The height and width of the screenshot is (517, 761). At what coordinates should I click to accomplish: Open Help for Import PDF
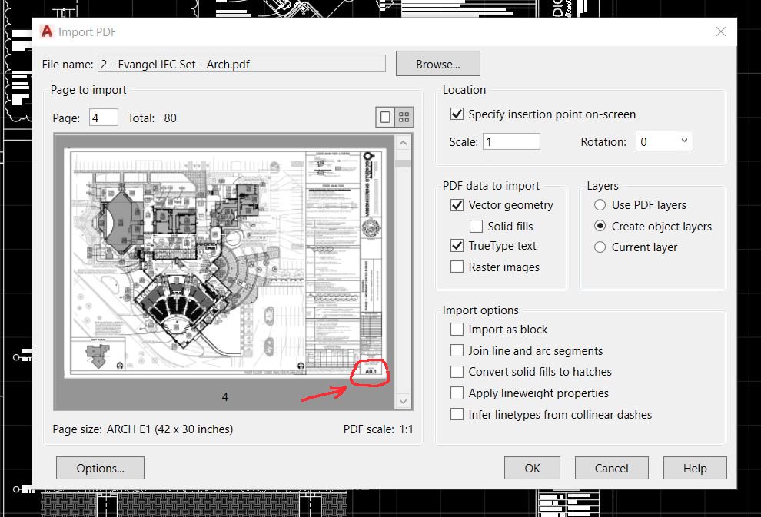point(695,468)
